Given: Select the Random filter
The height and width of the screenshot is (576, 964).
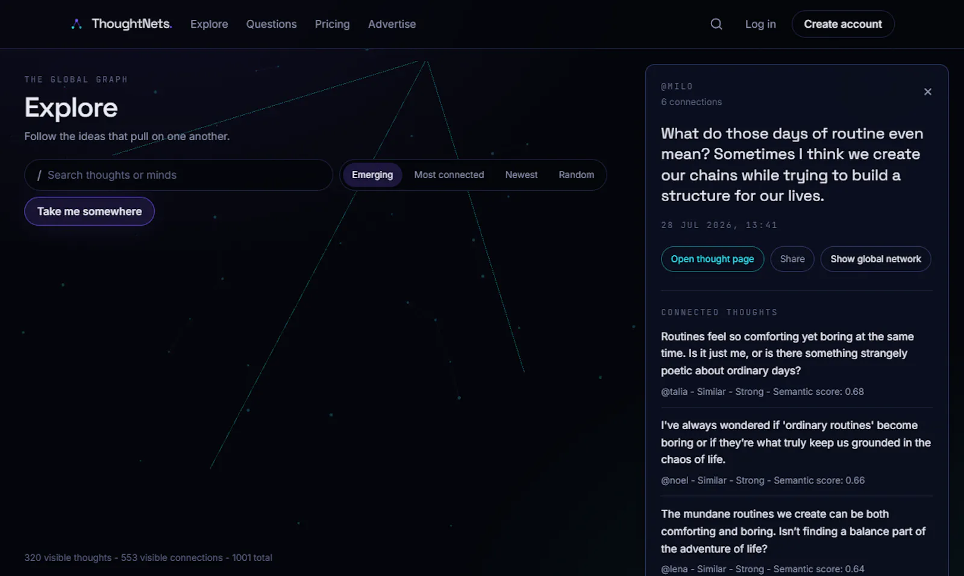Looking at the screenshot, I should point(576,175).
